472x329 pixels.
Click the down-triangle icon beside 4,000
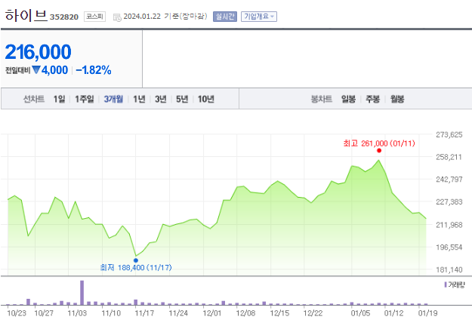click(36, 69)
